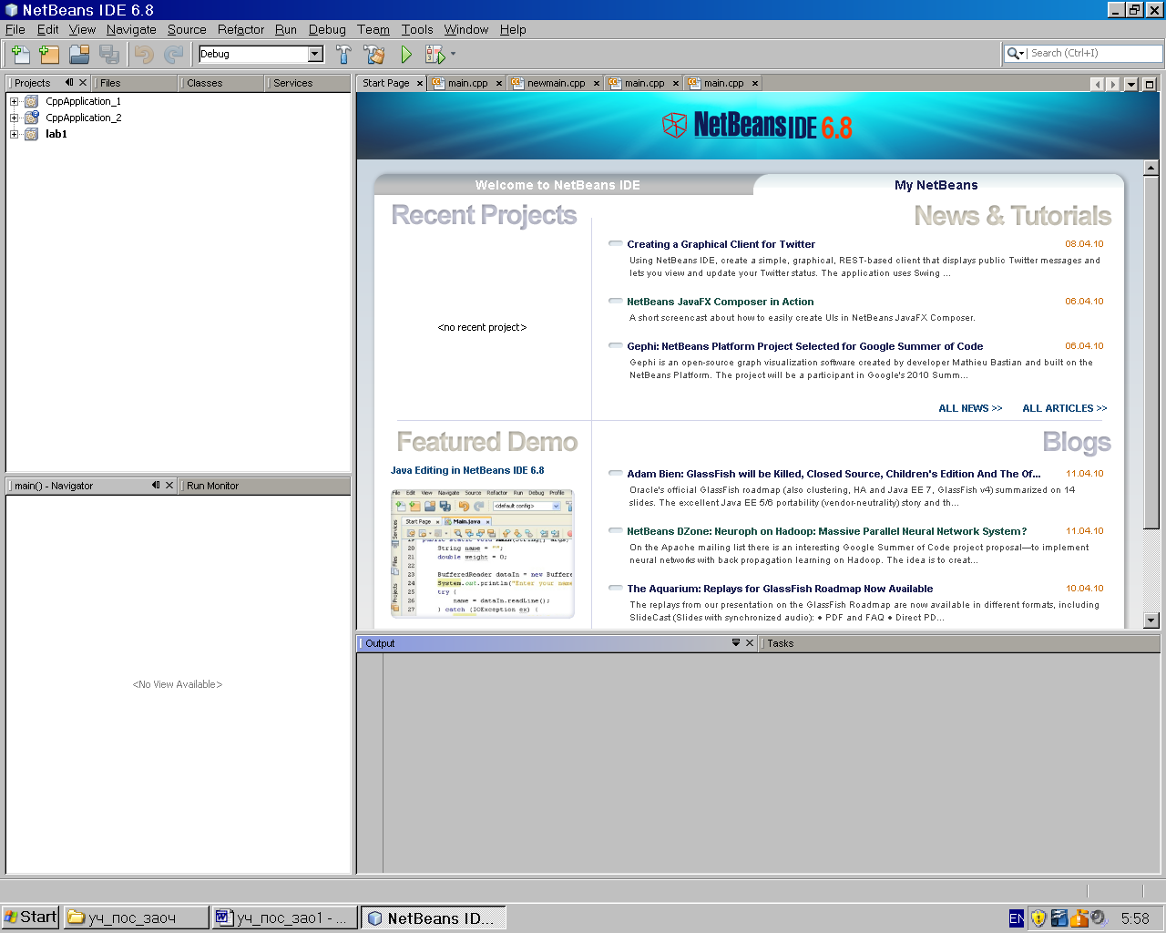Open Creating a Graphical Client for Twitter
The width and height of the screenshot is (1166, 933).
click(x=721, y=244)
